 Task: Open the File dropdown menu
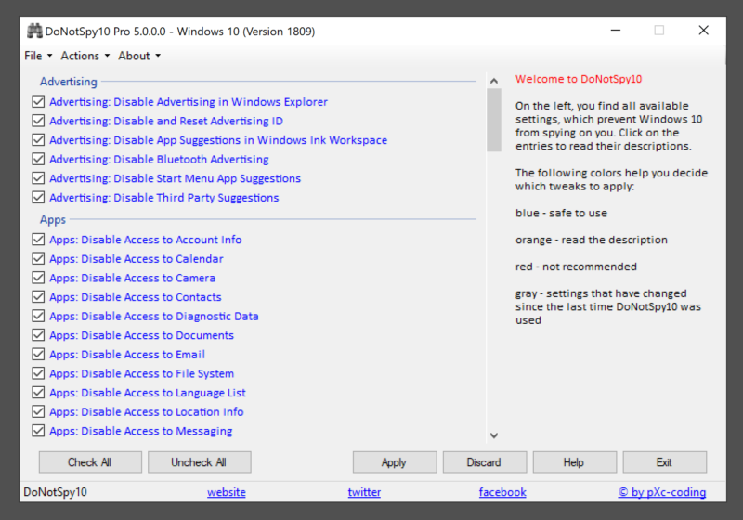pyautogui.click(x=37, y=56)
